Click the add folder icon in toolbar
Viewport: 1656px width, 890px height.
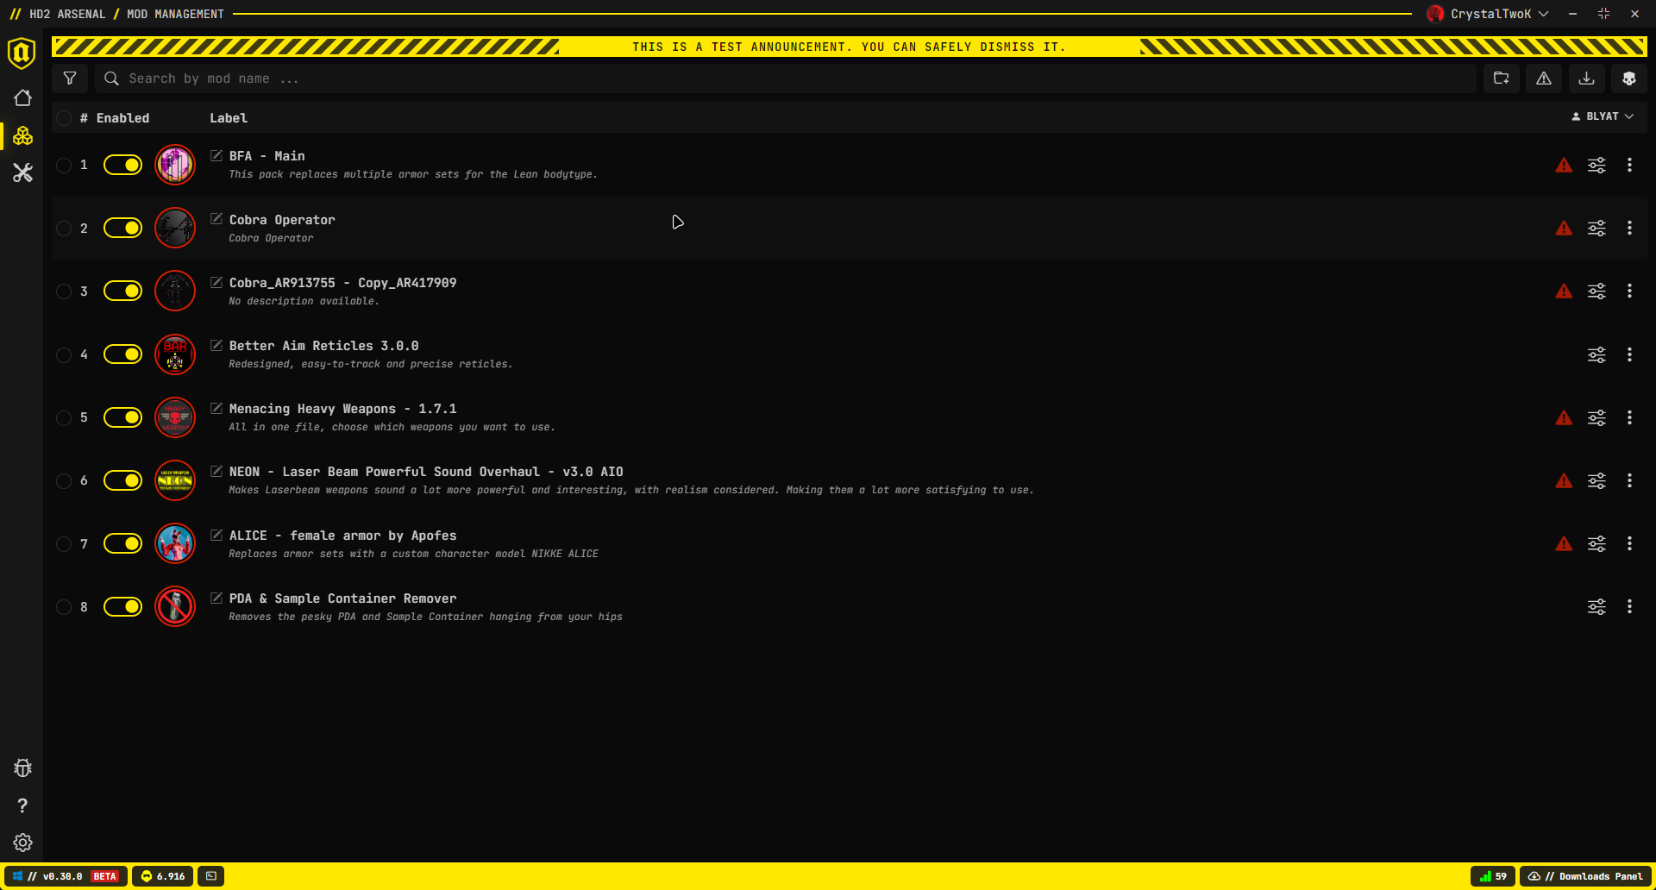pos(1501,78)
